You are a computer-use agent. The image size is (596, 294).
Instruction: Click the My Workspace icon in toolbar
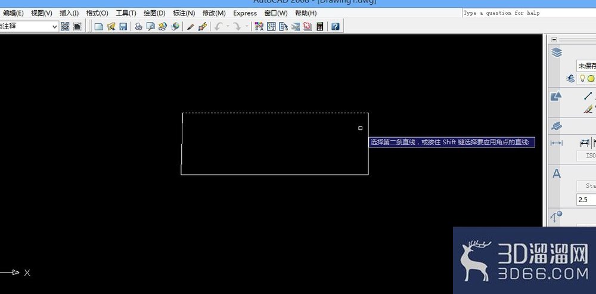(77, 26)
